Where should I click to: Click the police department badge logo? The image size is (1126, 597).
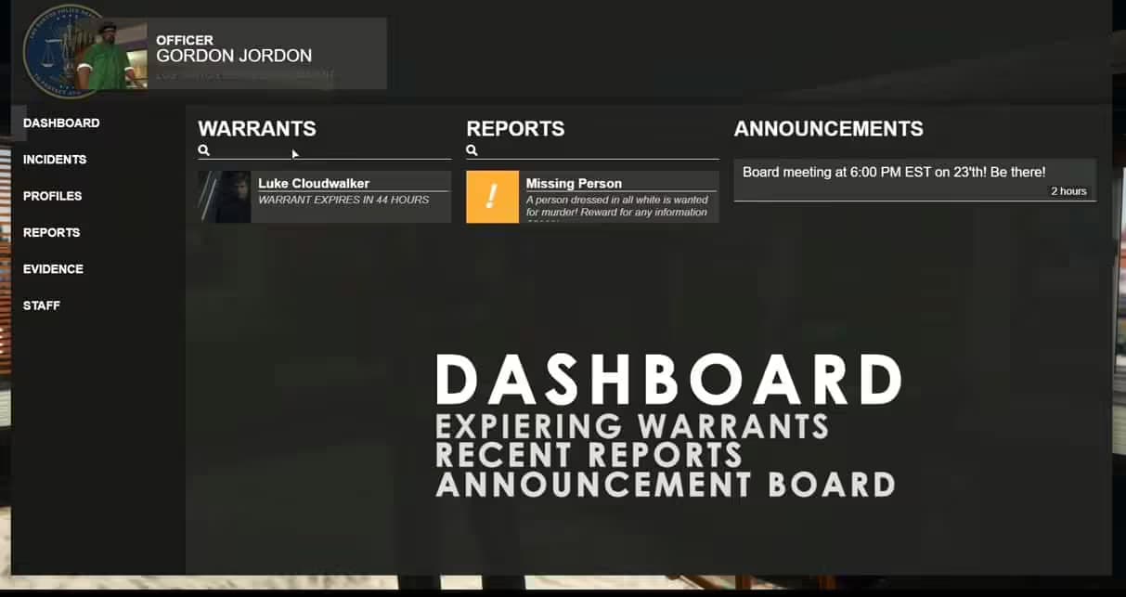tap(51, 53)
